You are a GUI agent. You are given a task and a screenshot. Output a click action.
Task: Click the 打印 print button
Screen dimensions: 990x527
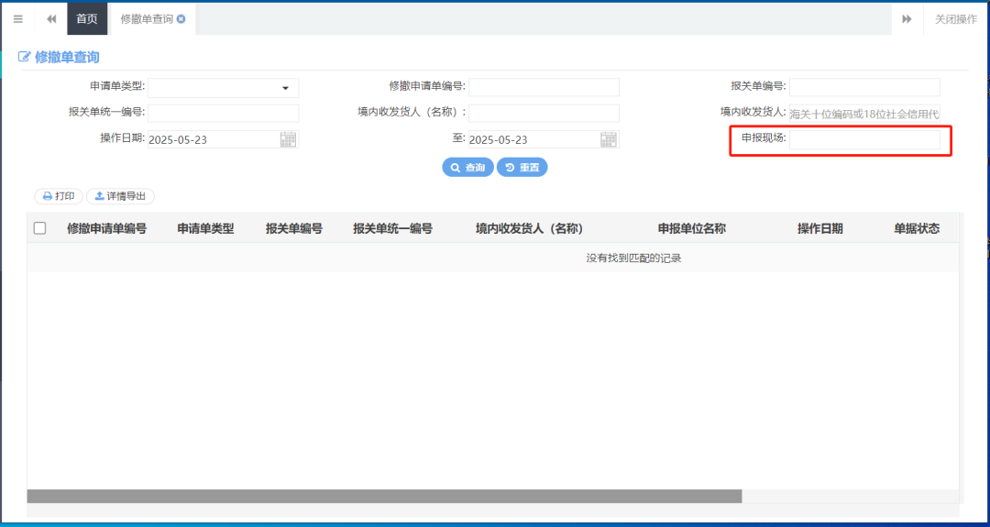click(x=59, y=196)
